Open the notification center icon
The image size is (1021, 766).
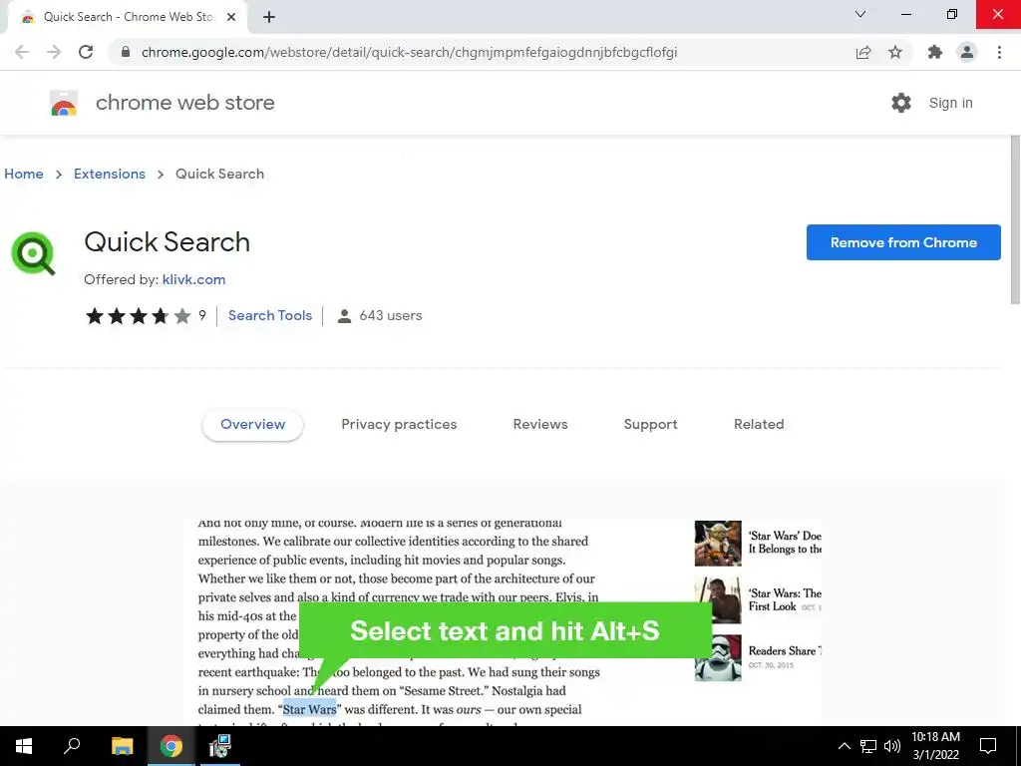tap(988, 746)
